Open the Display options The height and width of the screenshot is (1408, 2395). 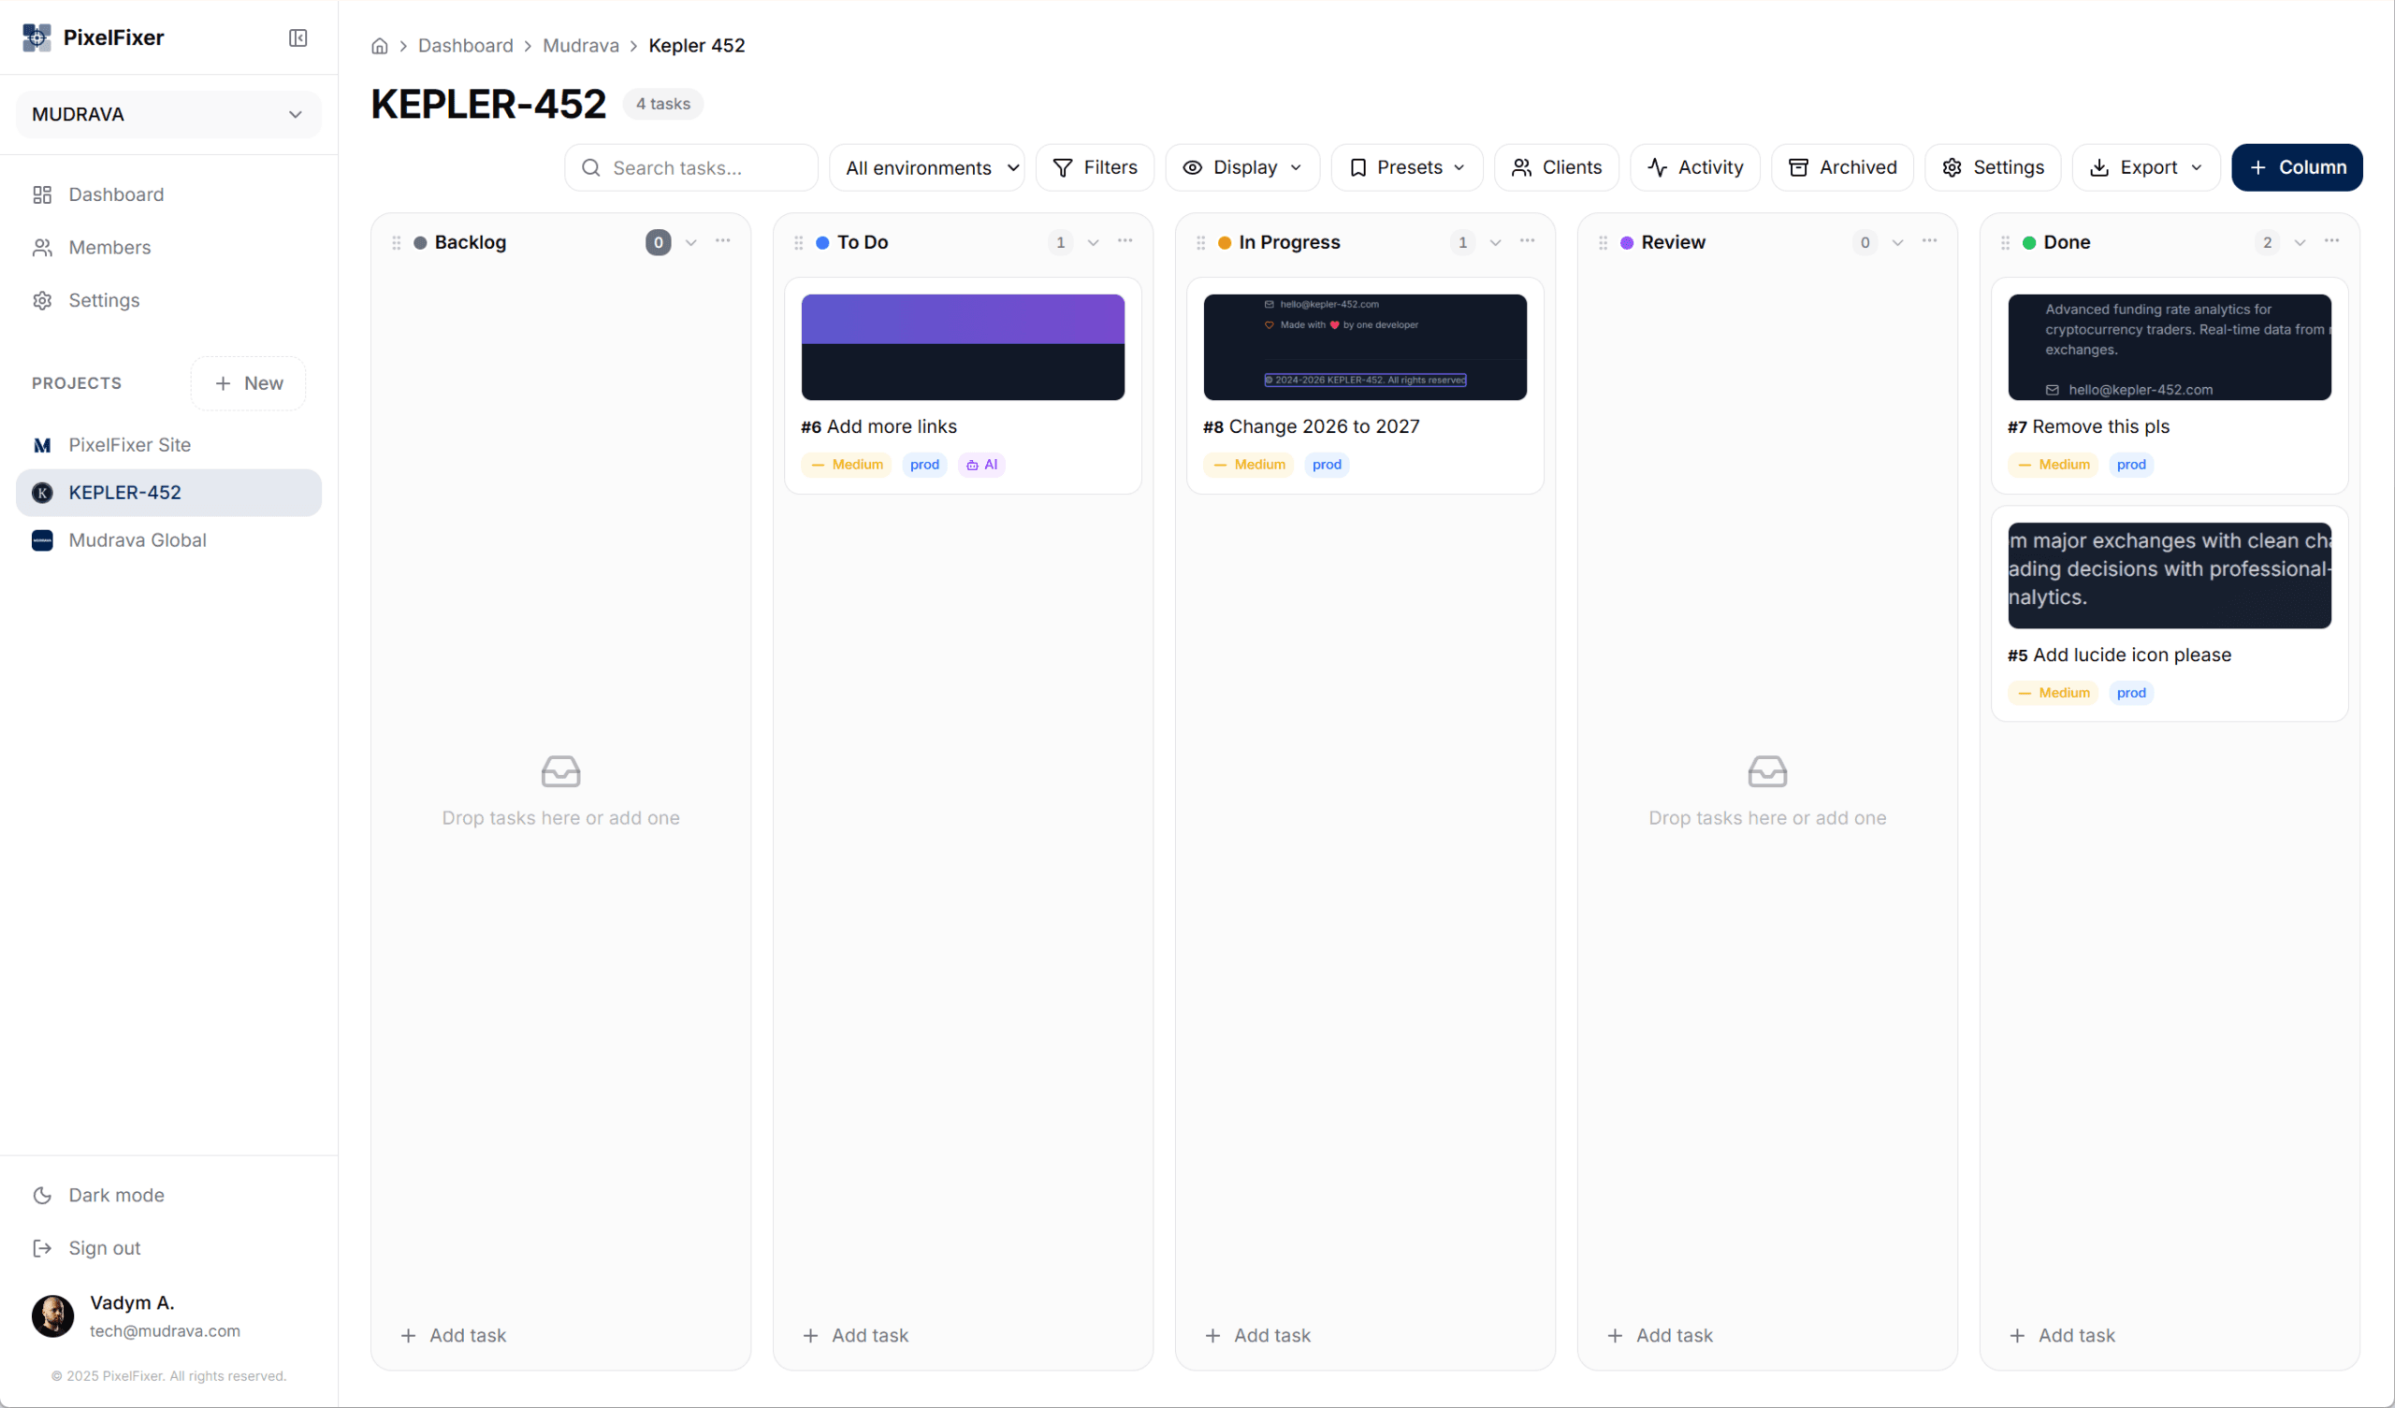pyautogui.click(x=1242, y=167)
